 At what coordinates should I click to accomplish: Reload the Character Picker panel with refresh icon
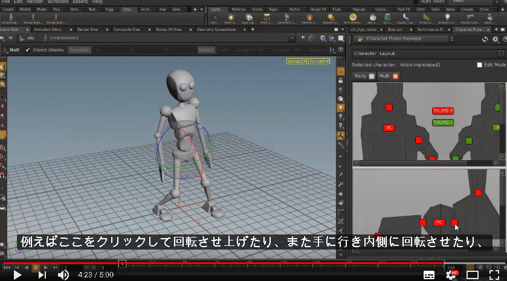485,39
